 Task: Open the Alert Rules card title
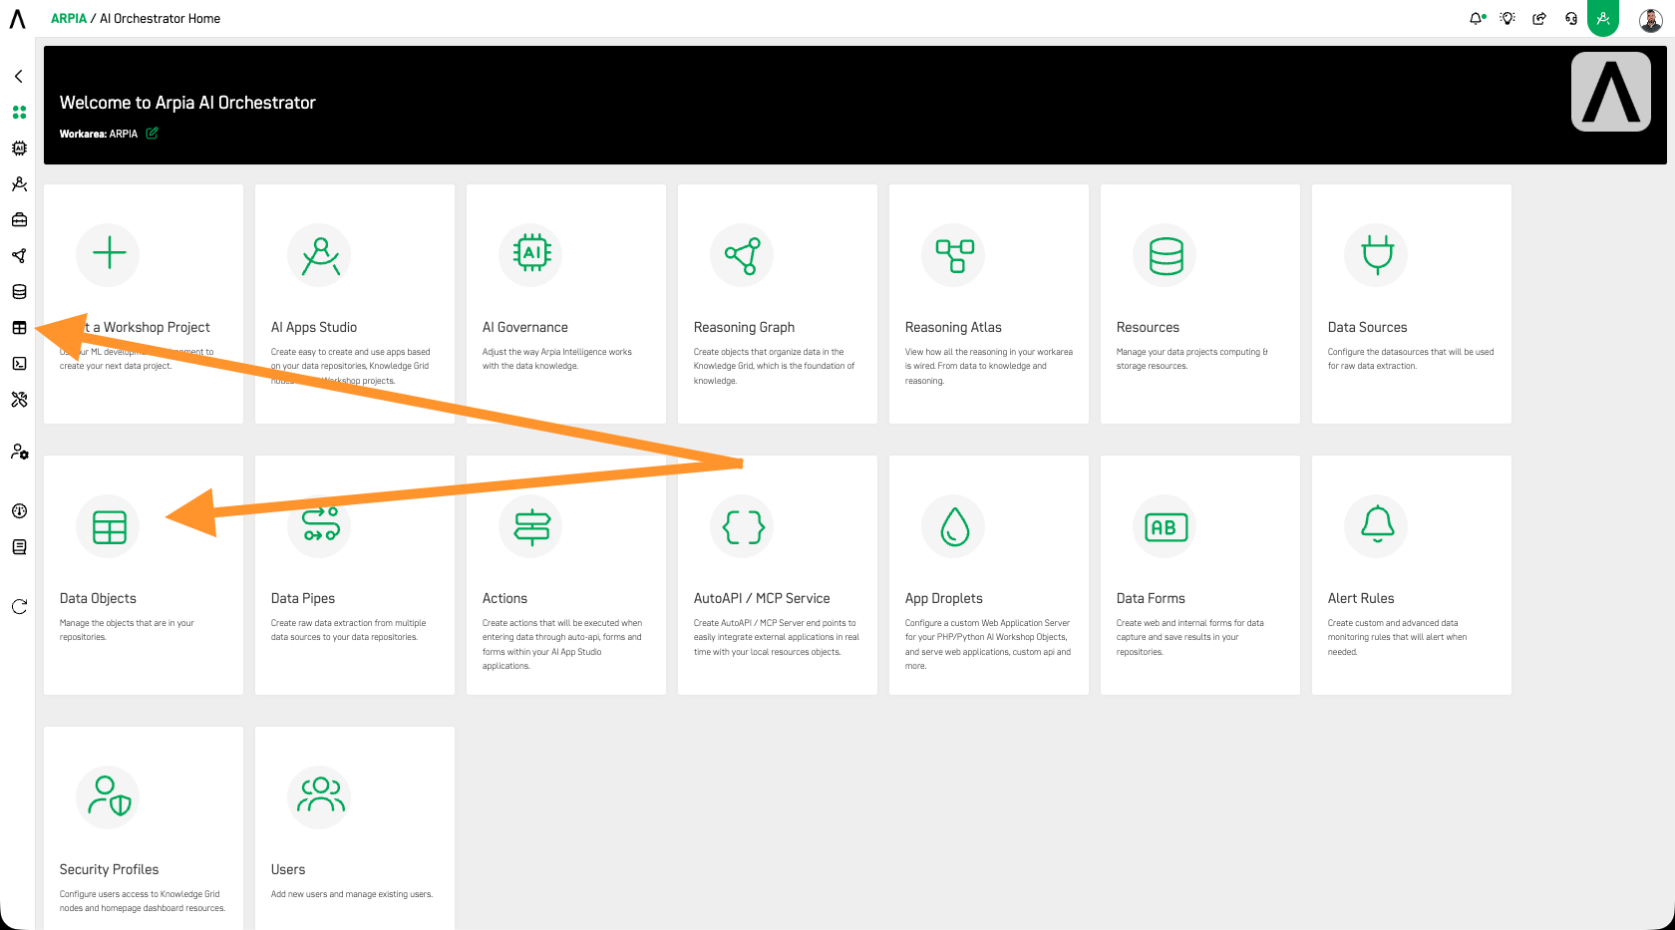pyautogui.click(x=1361, y=598)
